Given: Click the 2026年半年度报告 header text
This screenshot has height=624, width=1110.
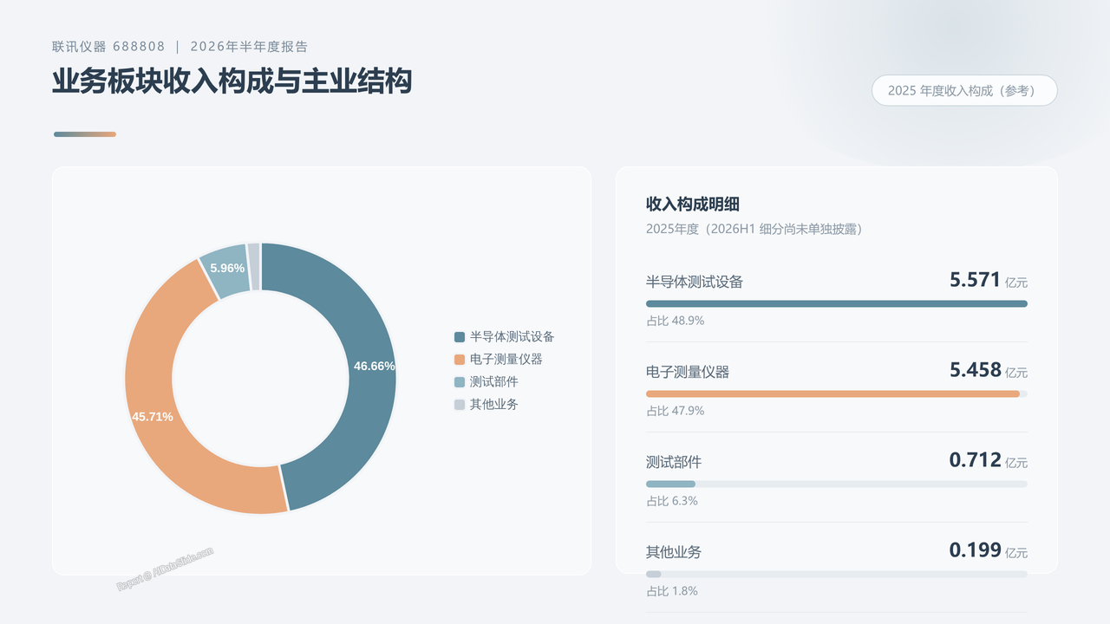Looking at the screenshot, I should pyautogui.click(x=249, y=47).
